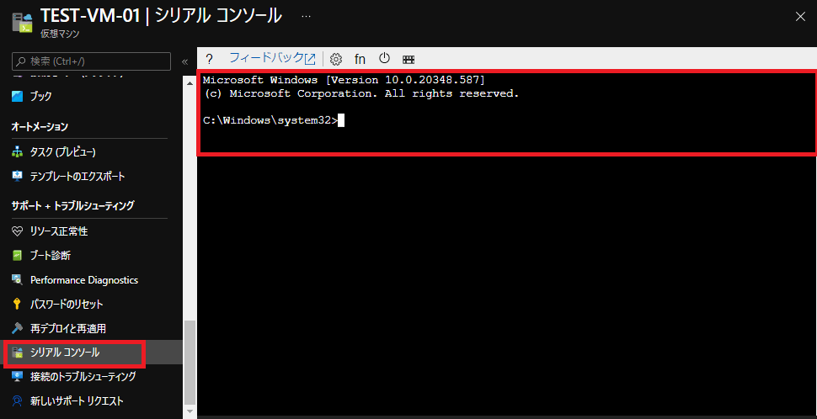Click the TEST-VM-01 virtual machine icon
817x419 pixels.
click(23, 24)
